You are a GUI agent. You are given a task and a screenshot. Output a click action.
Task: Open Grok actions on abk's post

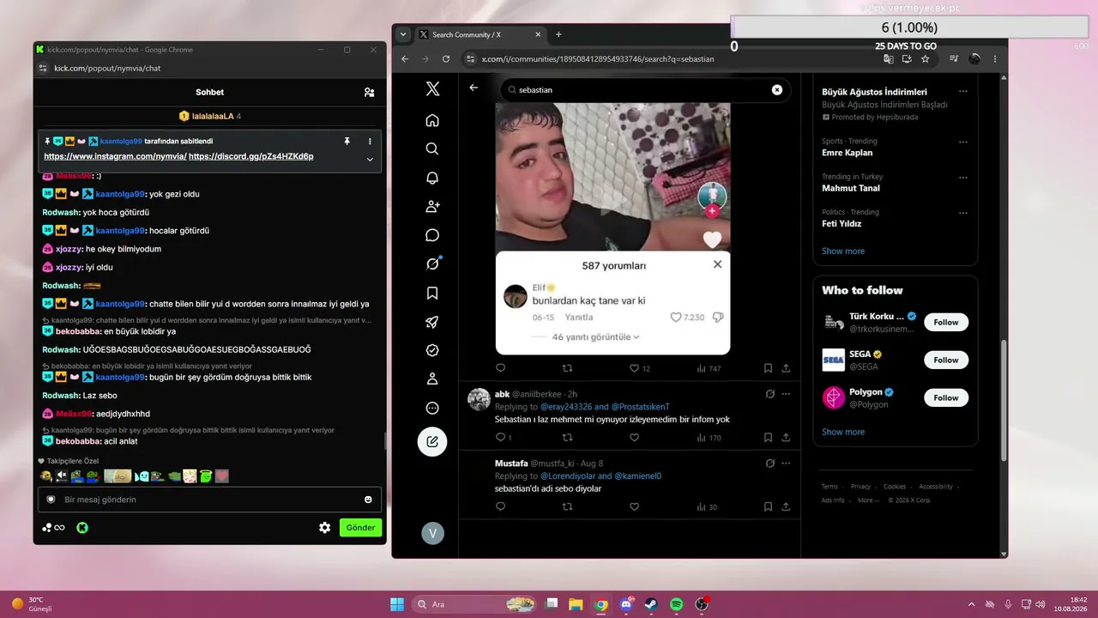coord(769,394)
